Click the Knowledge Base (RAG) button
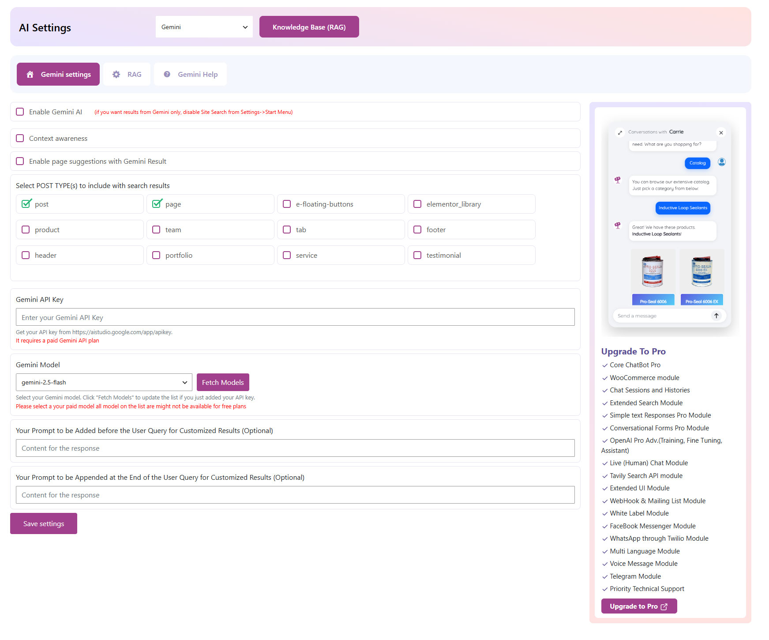The width and height of the screenshot is (769, 640). tap(309, 27)
